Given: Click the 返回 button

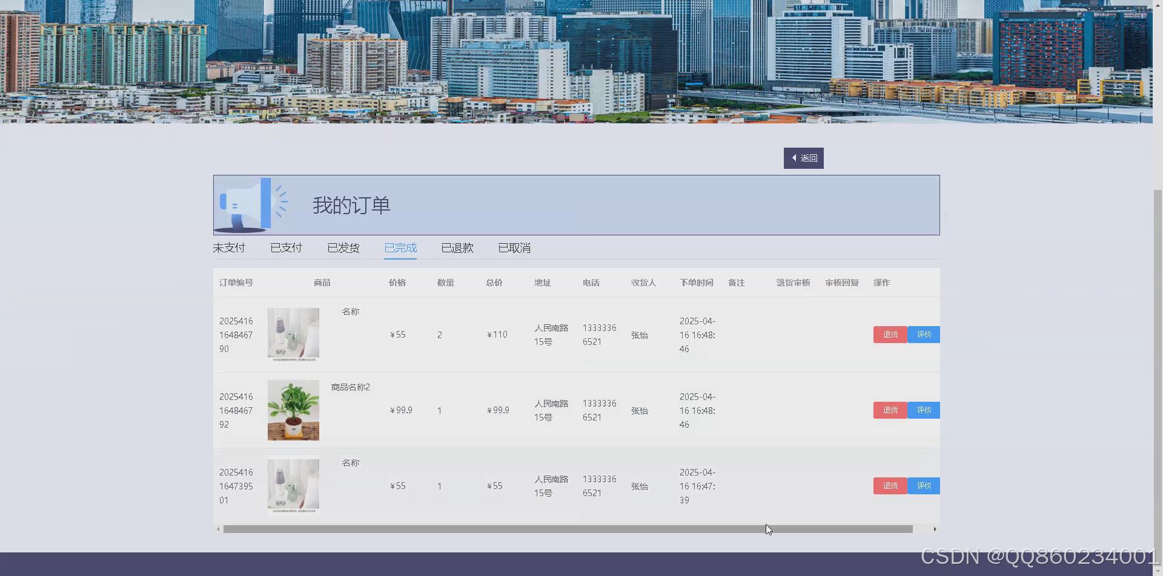Looking at the screenshot, I should (804, 158).
